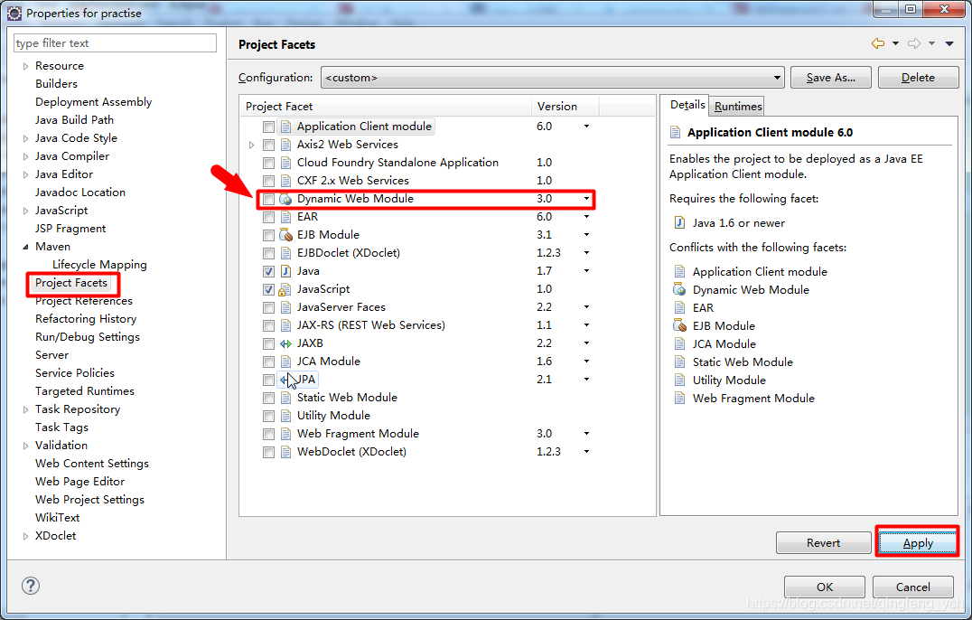Click the type filter text field
The width and height of the screenshot is (972, 620).
115,43
